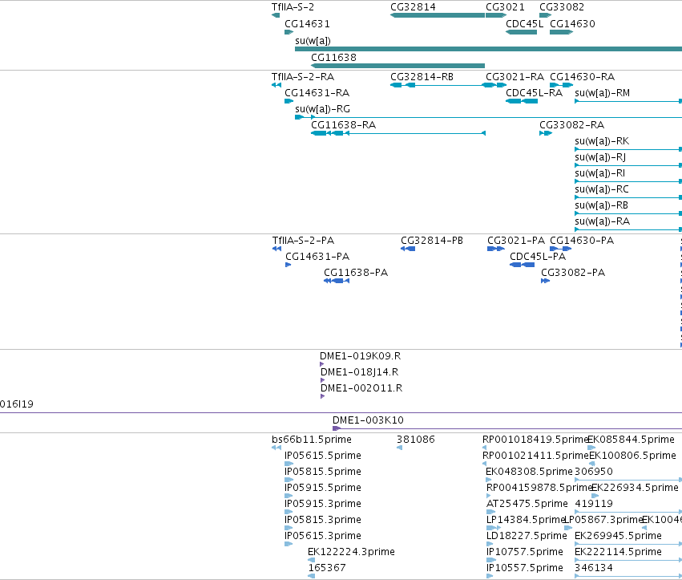
Task: Select the EK122224.3prime EST label
Action: 351,552
